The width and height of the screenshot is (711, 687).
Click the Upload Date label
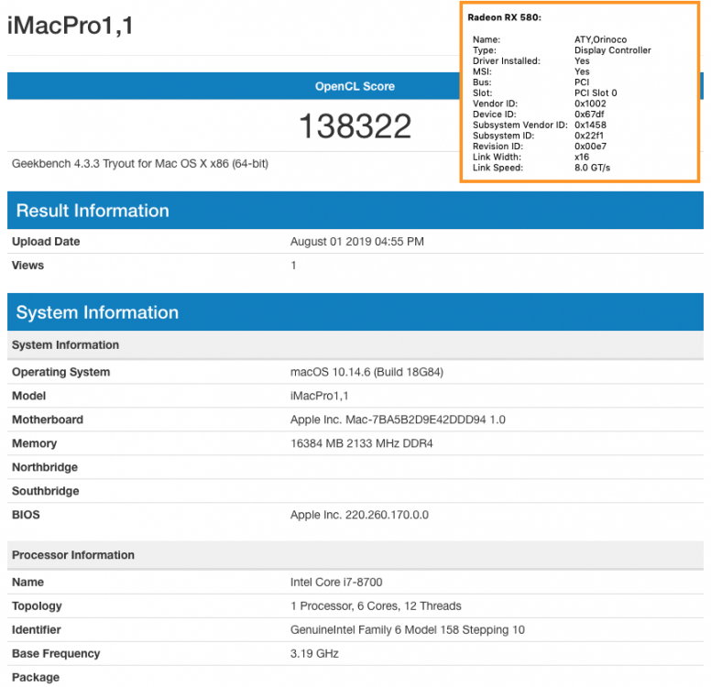tap(46, 242)
